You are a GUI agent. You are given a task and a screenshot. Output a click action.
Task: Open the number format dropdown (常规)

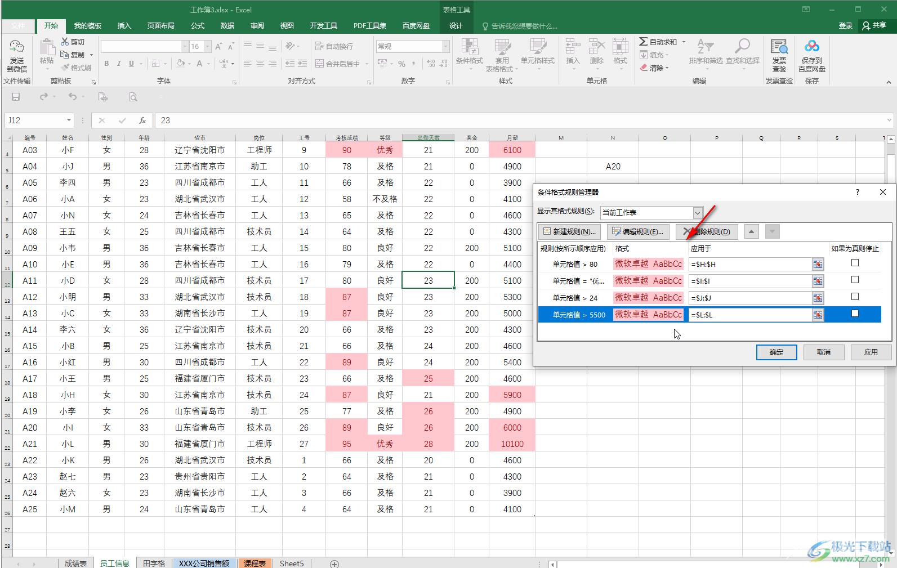click(x=446, y=46)
